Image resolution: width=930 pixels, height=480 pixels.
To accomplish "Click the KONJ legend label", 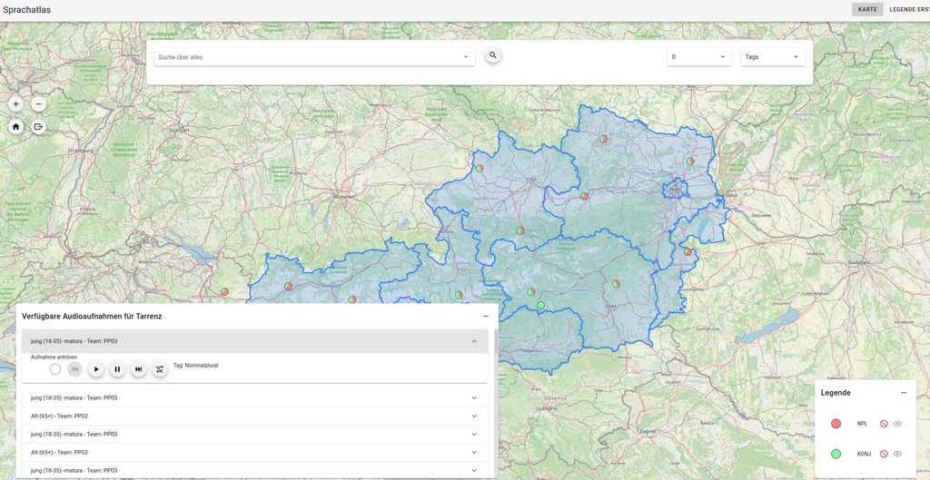I will coord(863,454).
